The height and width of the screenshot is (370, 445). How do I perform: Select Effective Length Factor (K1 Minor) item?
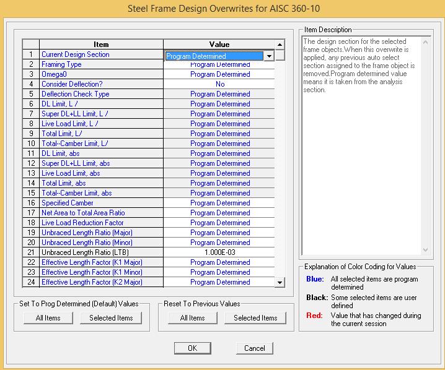(x=101, y=272)
